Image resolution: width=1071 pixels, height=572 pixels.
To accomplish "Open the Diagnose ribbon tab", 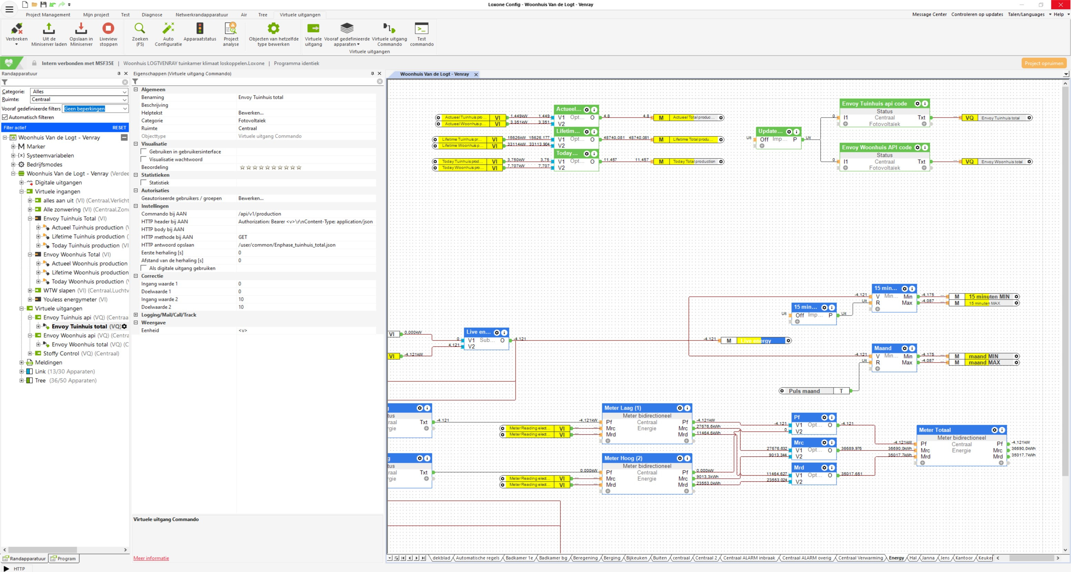I will (x=152, y=14).
